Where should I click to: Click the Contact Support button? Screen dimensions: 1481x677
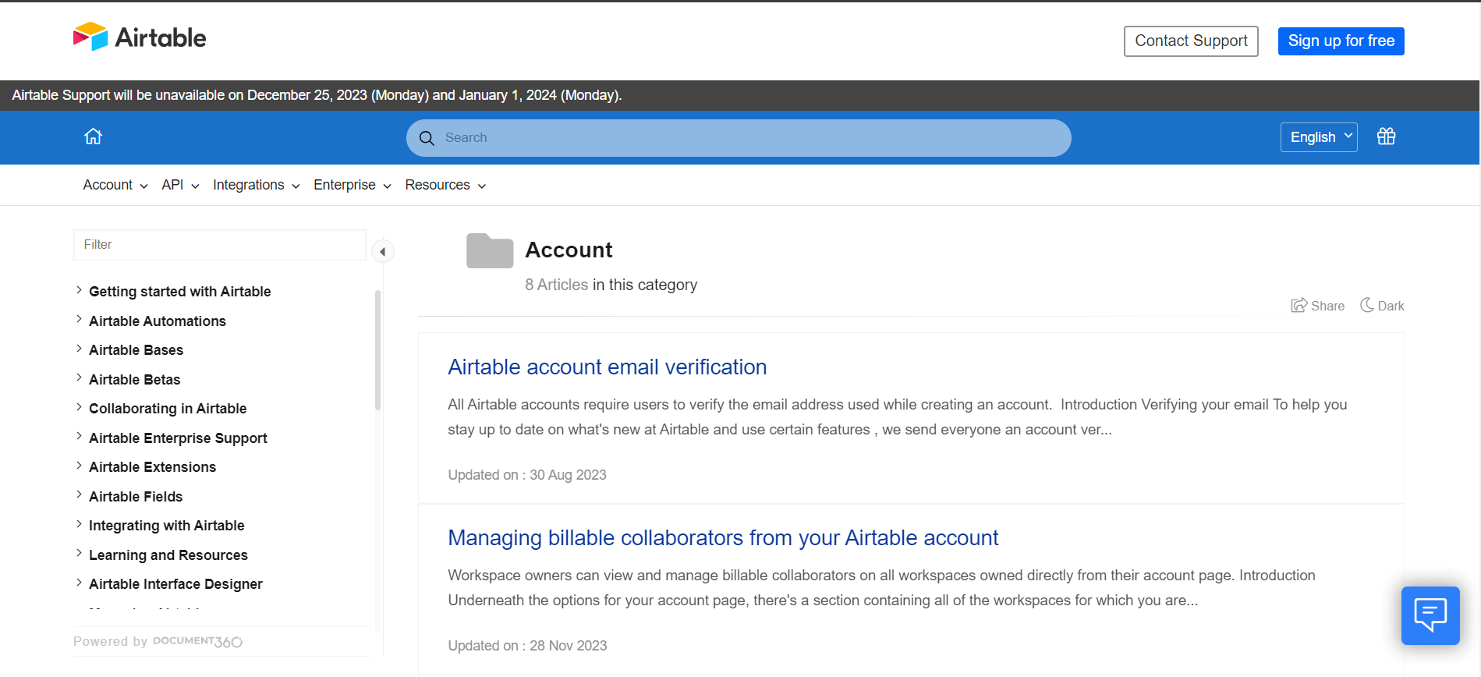tap(1191, 41)
